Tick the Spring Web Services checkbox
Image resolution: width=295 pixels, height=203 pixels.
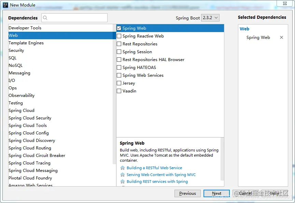point(119,75)
